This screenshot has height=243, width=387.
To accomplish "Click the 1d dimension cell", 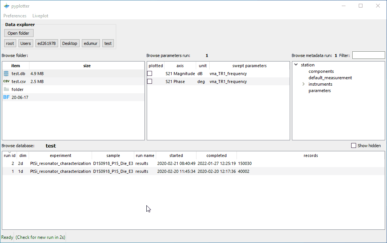I will (x=20, y=171).
